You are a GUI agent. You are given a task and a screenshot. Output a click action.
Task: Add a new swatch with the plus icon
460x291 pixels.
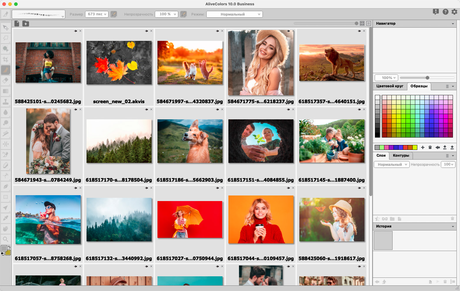point(423,148)
